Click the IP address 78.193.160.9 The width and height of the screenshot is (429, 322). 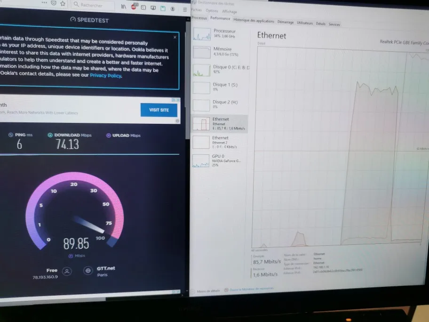pos(45,277)
